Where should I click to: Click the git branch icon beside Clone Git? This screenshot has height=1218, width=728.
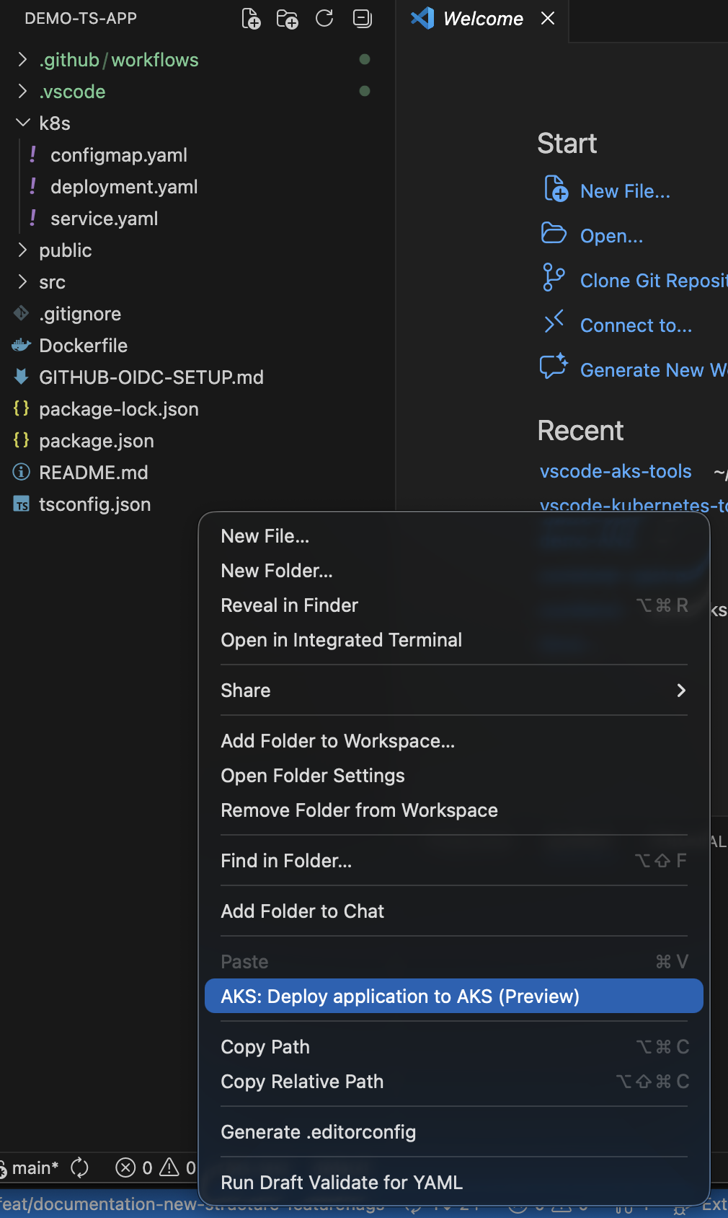coord(553,278)
